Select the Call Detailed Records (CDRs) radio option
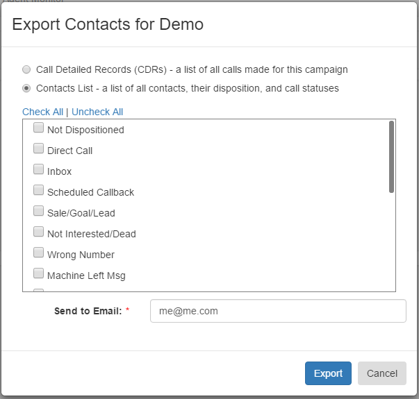Image resolution: width=419 pixels, height=399 pixels. 26,69
